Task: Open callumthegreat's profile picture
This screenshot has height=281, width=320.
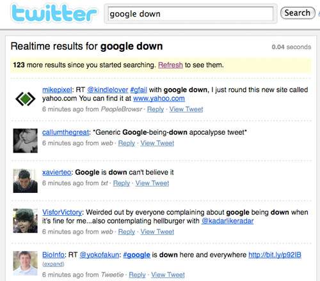Action: (x=26, y=140)
